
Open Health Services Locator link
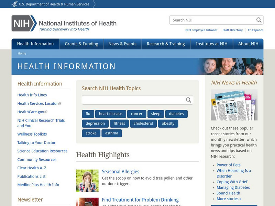(37, 104)
